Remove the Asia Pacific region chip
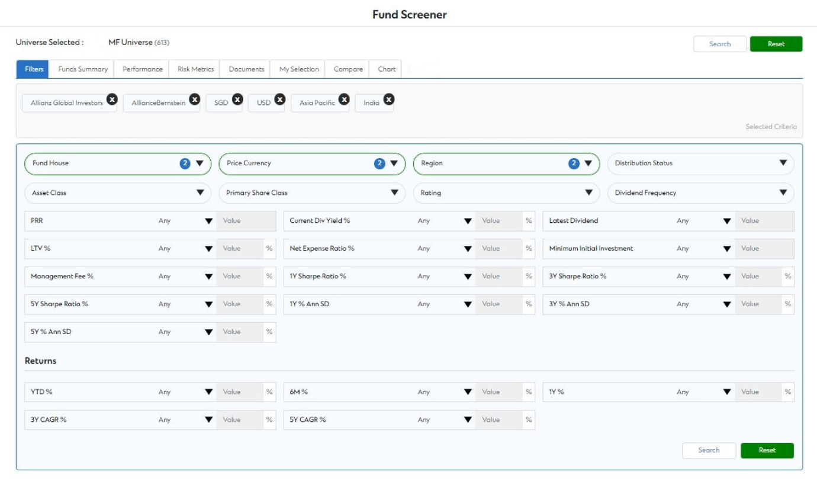Image resolution: width=817 pixels, height=481 pixels. 344,99
